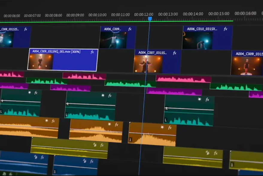Select green audio clip crossing the playhead
Viewport: 263px width, 176px height.
(x=130, y=84)
